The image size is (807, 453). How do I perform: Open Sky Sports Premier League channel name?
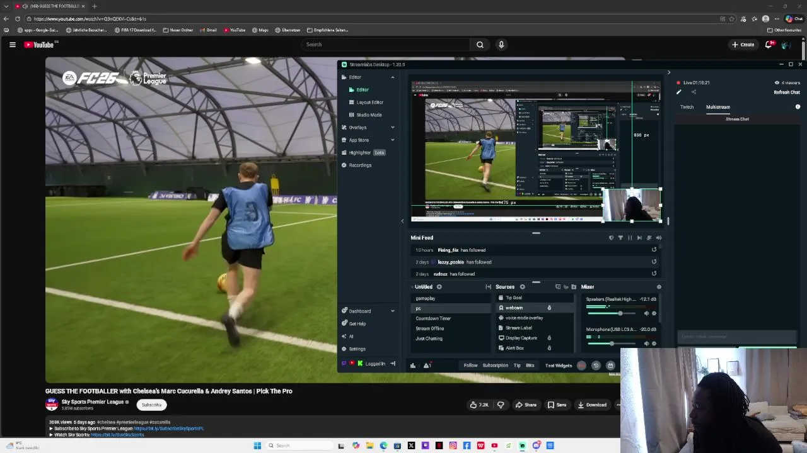(x=93, y=402)
